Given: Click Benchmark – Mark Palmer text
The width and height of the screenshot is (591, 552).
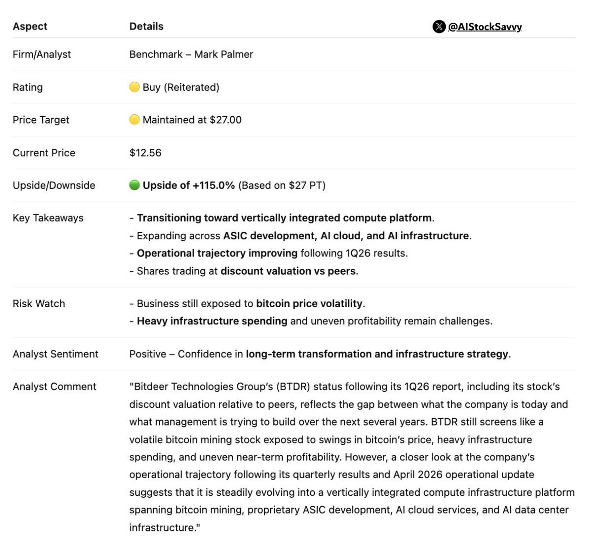Looking at the screenshot, I should [x=191, y=55].
